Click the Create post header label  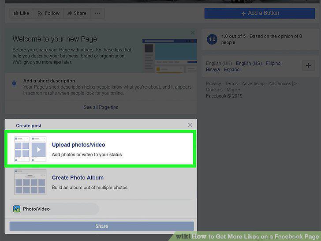pos(29,126)
